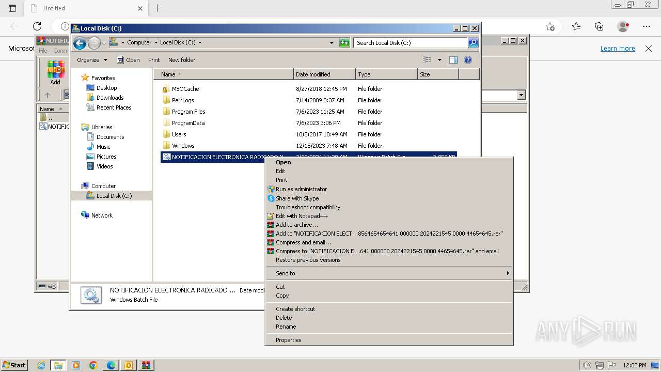Expand the Send to submenu
The height and width of the screenshot is (372, 661).
[x=389, y=273]
